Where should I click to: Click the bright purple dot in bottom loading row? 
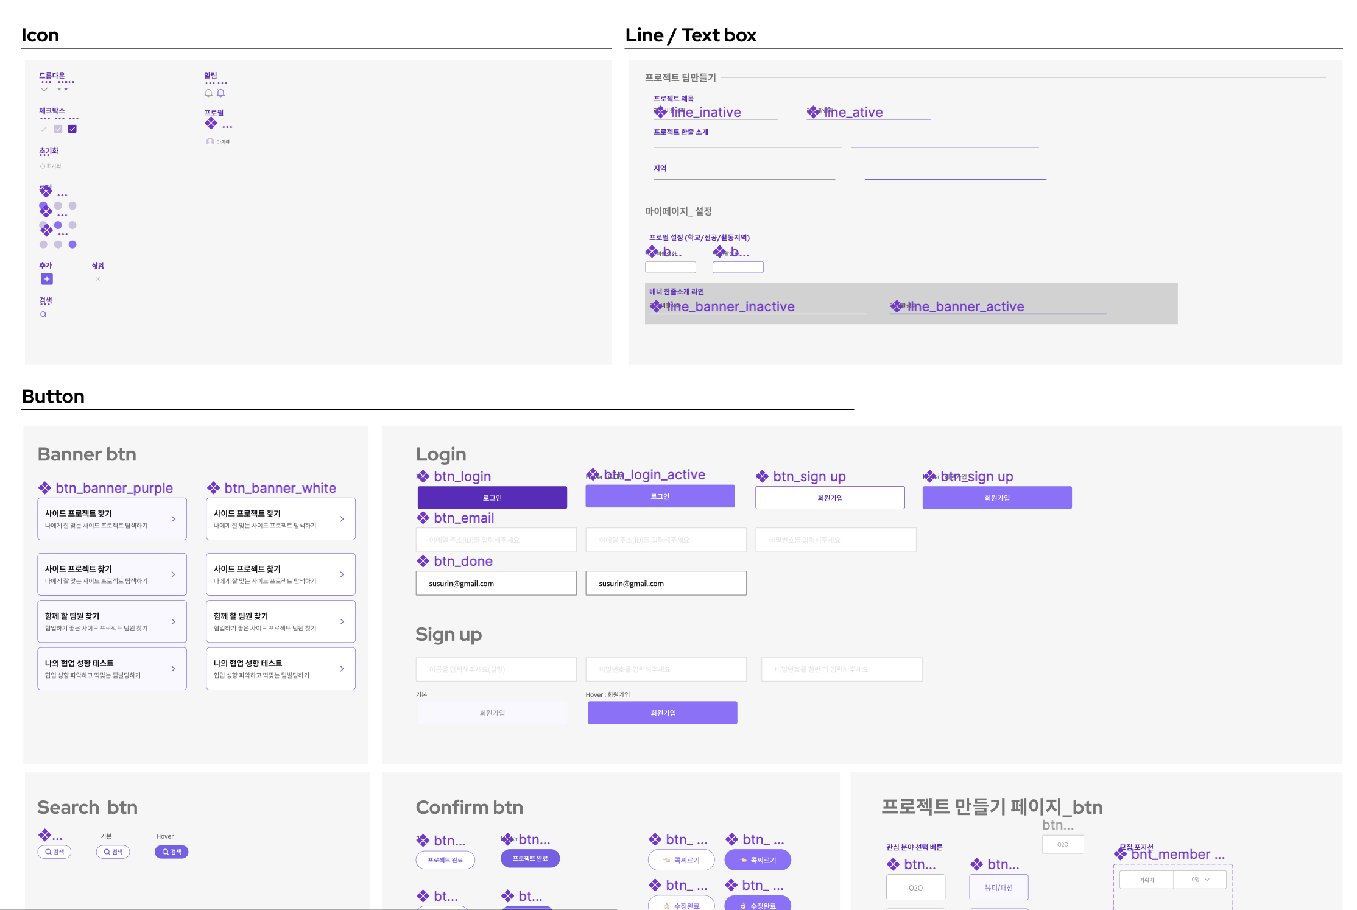[72, 244]
